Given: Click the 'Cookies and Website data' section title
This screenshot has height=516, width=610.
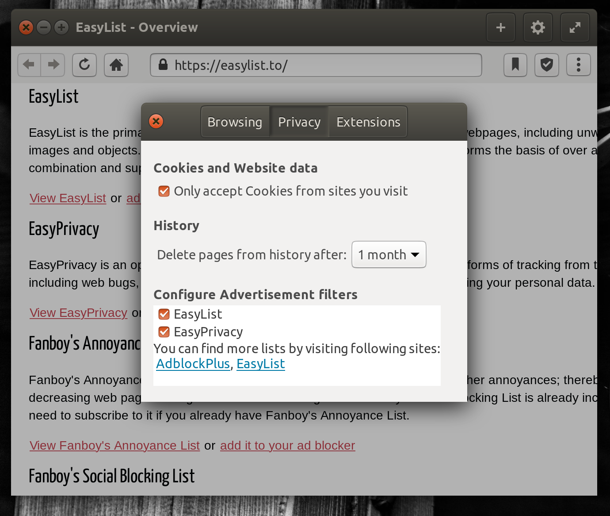Looking at the screenshot, I should [x=236, y=168].
